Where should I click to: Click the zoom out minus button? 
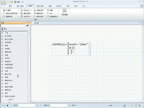(x=114, y=105)
